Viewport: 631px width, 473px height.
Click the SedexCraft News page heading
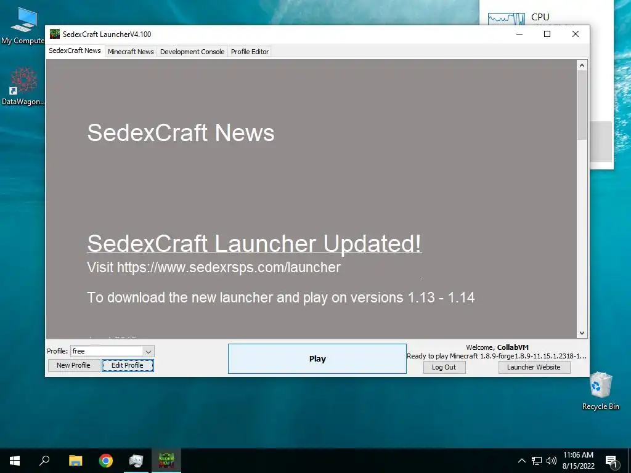point(181,132)
